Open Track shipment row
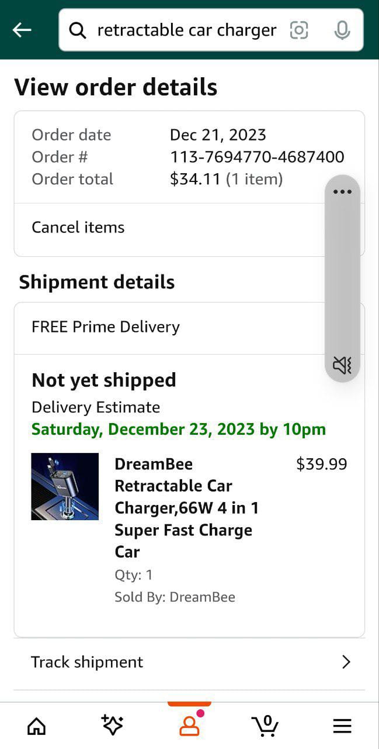The image size is (379, 749). coord(175,662)
